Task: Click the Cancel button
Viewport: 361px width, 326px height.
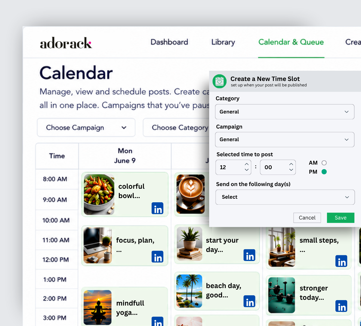Action: point(307,218)
